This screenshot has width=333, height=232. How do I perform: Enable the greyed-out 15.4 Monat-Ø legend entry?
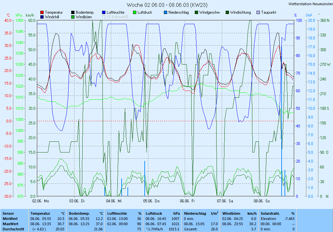pyautogui.click(x=115, y=17)
